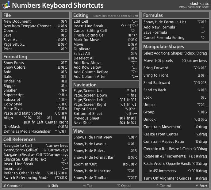This screenshot has width=211, height=190.
Task: Click the Edit Cell row
Action: coord(105,21)
